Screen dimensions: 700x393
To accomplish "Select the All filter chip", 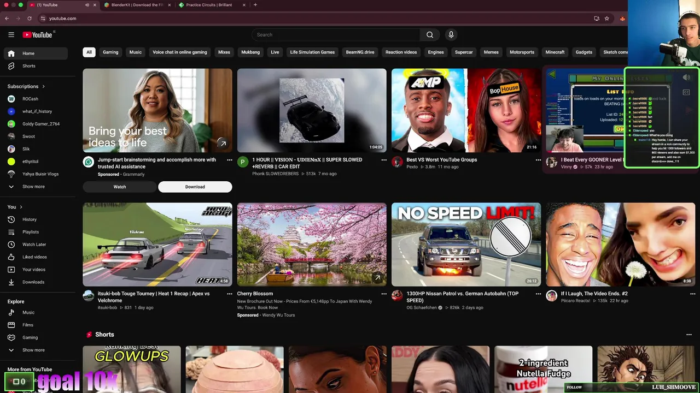I will pos(89,52).
